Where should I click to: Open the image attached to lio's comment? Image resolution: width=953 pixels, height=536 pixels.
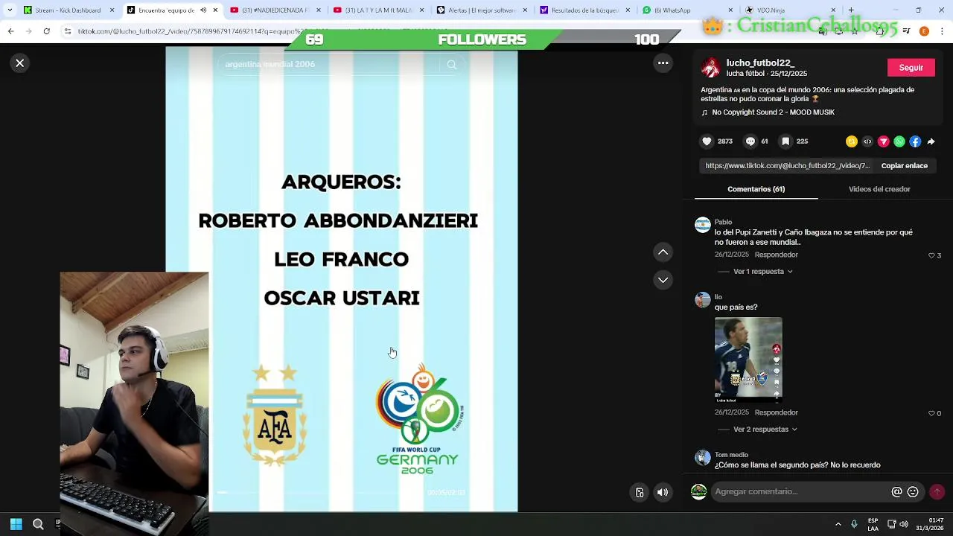pos(748,361)
